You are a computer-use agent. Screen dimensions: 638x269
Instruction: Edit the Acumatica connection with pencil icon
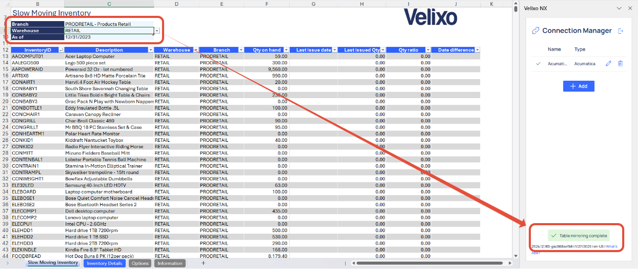[x=608, y=64]
